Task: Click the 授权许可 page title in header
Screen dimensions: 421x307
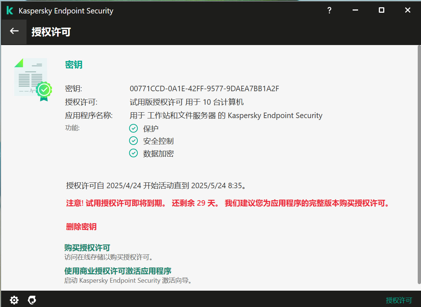Action: [x=51, y=32]
